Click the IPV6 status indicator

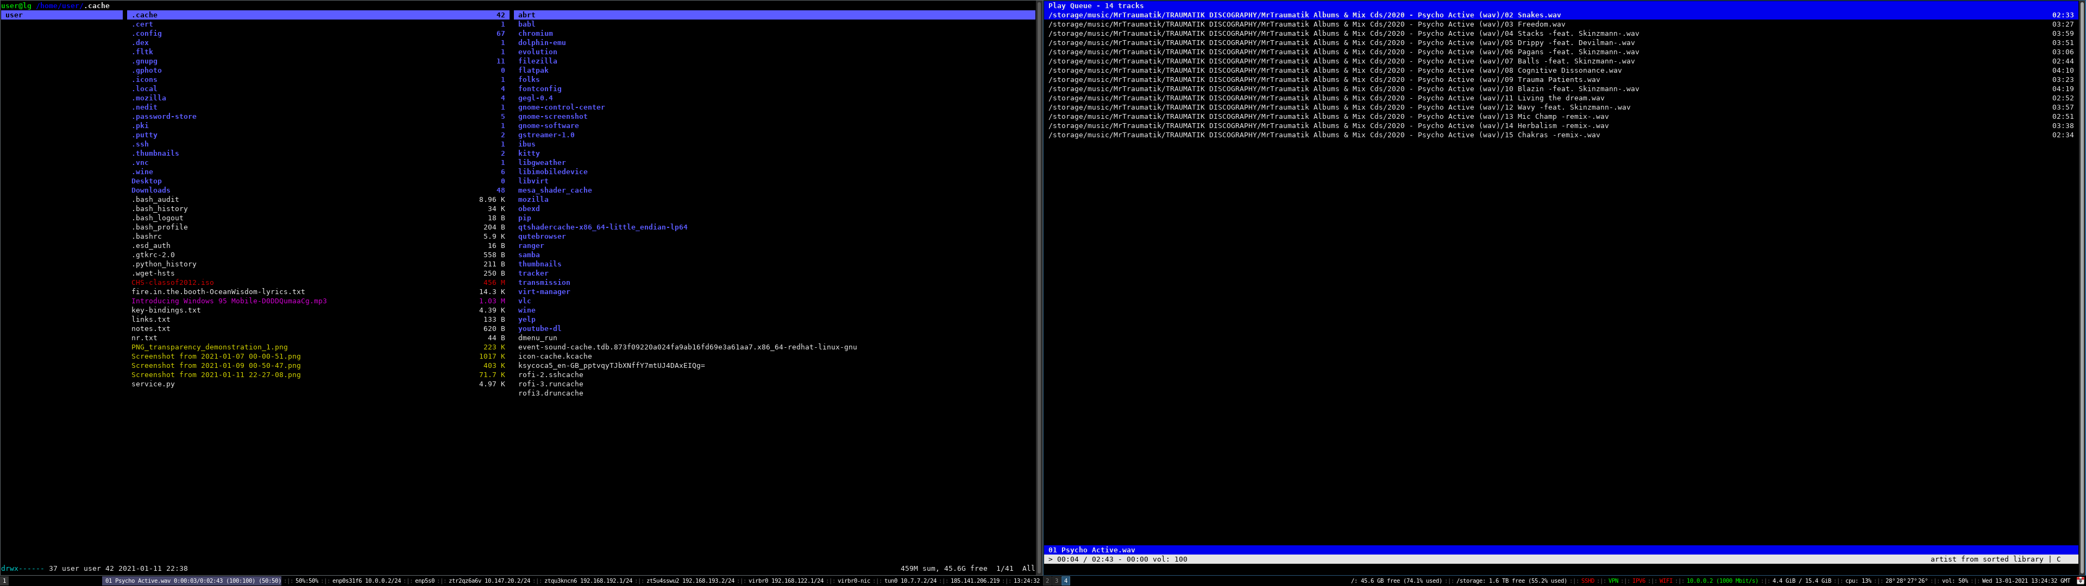1639,581
